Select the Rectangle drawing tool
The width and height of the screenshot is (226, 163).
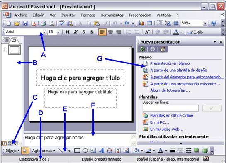(77, 151)
